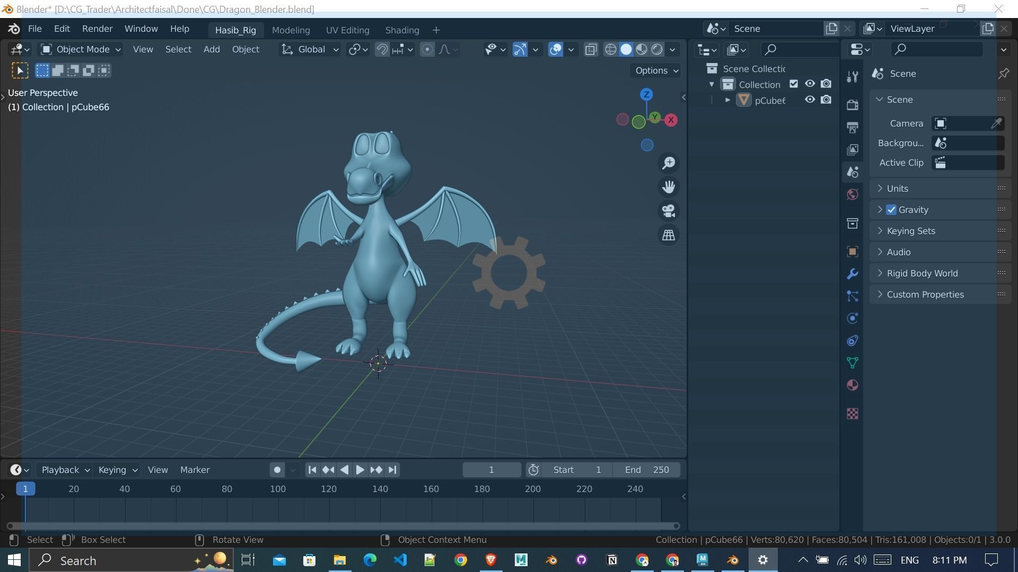Screen dimensions: 1018x572
Task: Open the Physics properties tab
Action: (x=852, y=318)
